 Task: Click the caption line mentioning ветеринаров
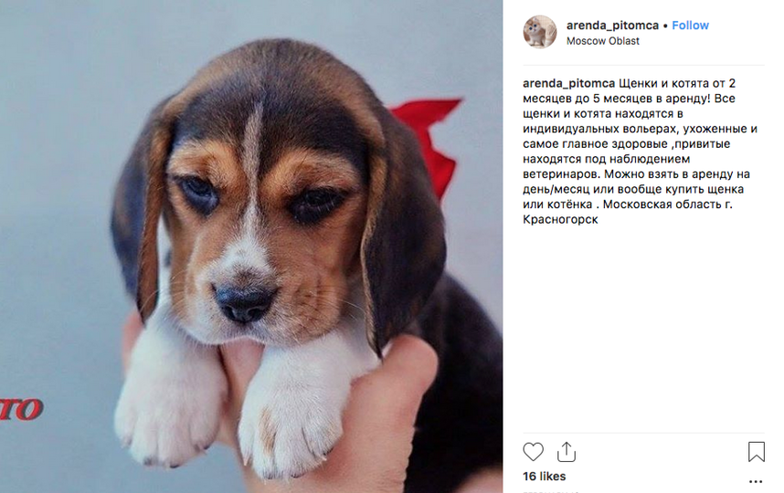click(636, 173)
